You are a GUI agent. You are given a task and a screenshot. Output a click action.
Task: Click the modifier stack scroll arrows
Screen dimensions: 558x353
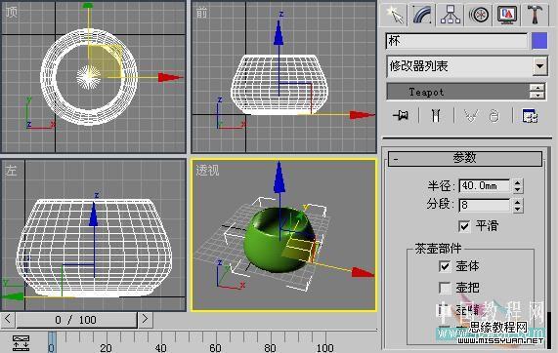[537, 92]
